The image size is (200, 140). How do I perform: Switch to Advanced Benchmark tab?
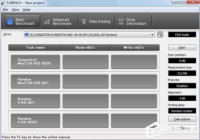(59, 21)
